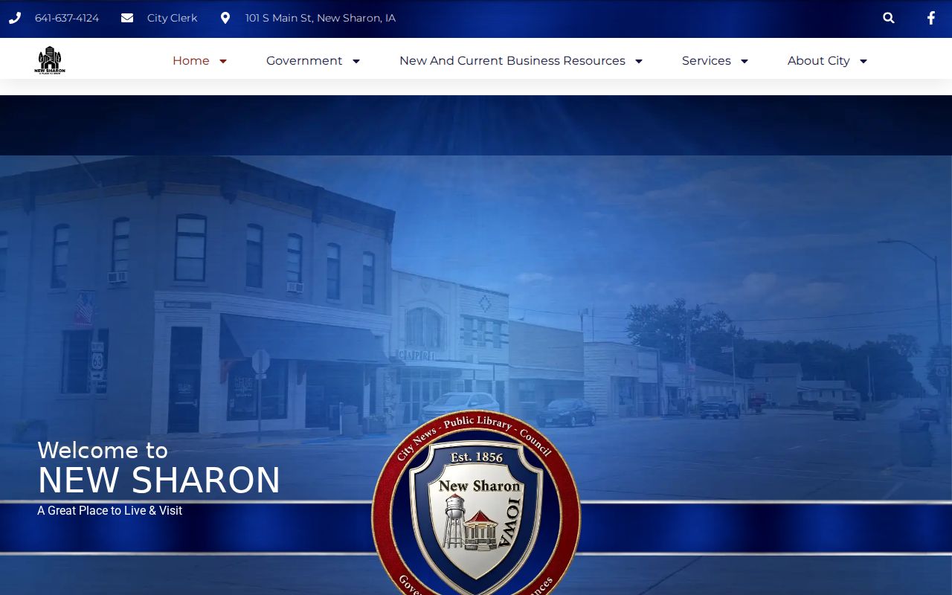The height and width of the screenshot is (595, 952).
Task: Click the "NEW SHARON" hero heading
Action: point(159,480)
